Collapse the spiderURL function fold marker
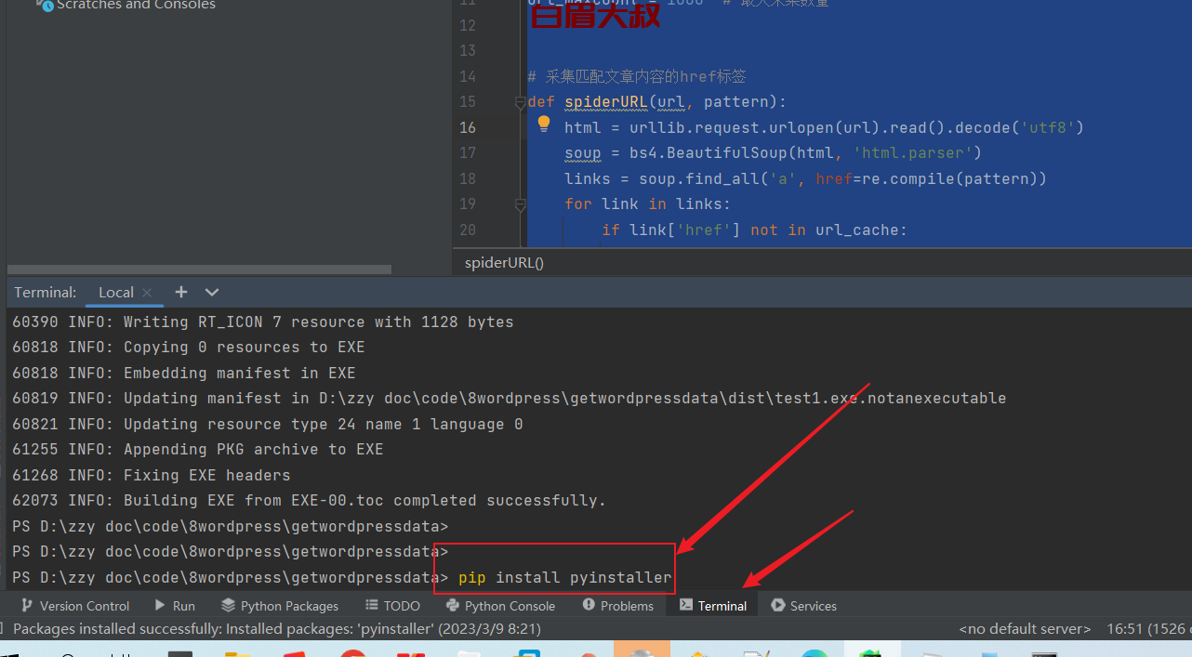This screenshot has width=1192, height=657. (521, 102)
